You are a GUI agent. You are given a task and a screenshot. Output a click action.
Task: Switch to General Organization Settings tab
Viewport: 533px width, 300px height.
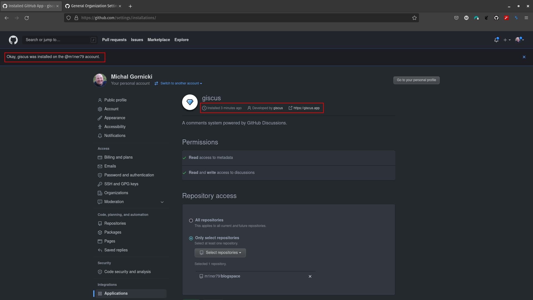pyautogui.click(x=94, y=6)
